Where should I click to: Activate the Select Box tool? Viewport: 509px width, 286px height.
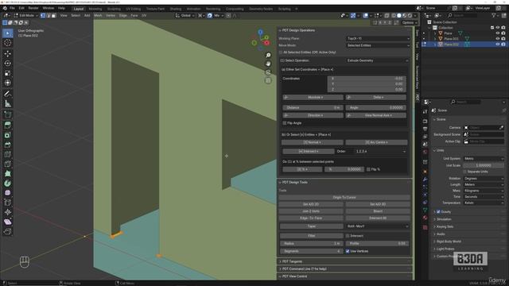(7, 33)
